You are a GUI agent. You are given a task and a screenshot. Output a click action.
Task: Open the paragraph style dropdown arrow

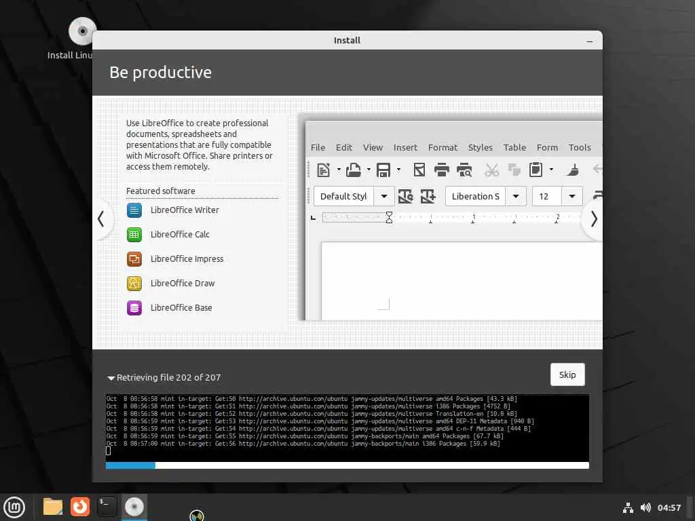point(384,196)
